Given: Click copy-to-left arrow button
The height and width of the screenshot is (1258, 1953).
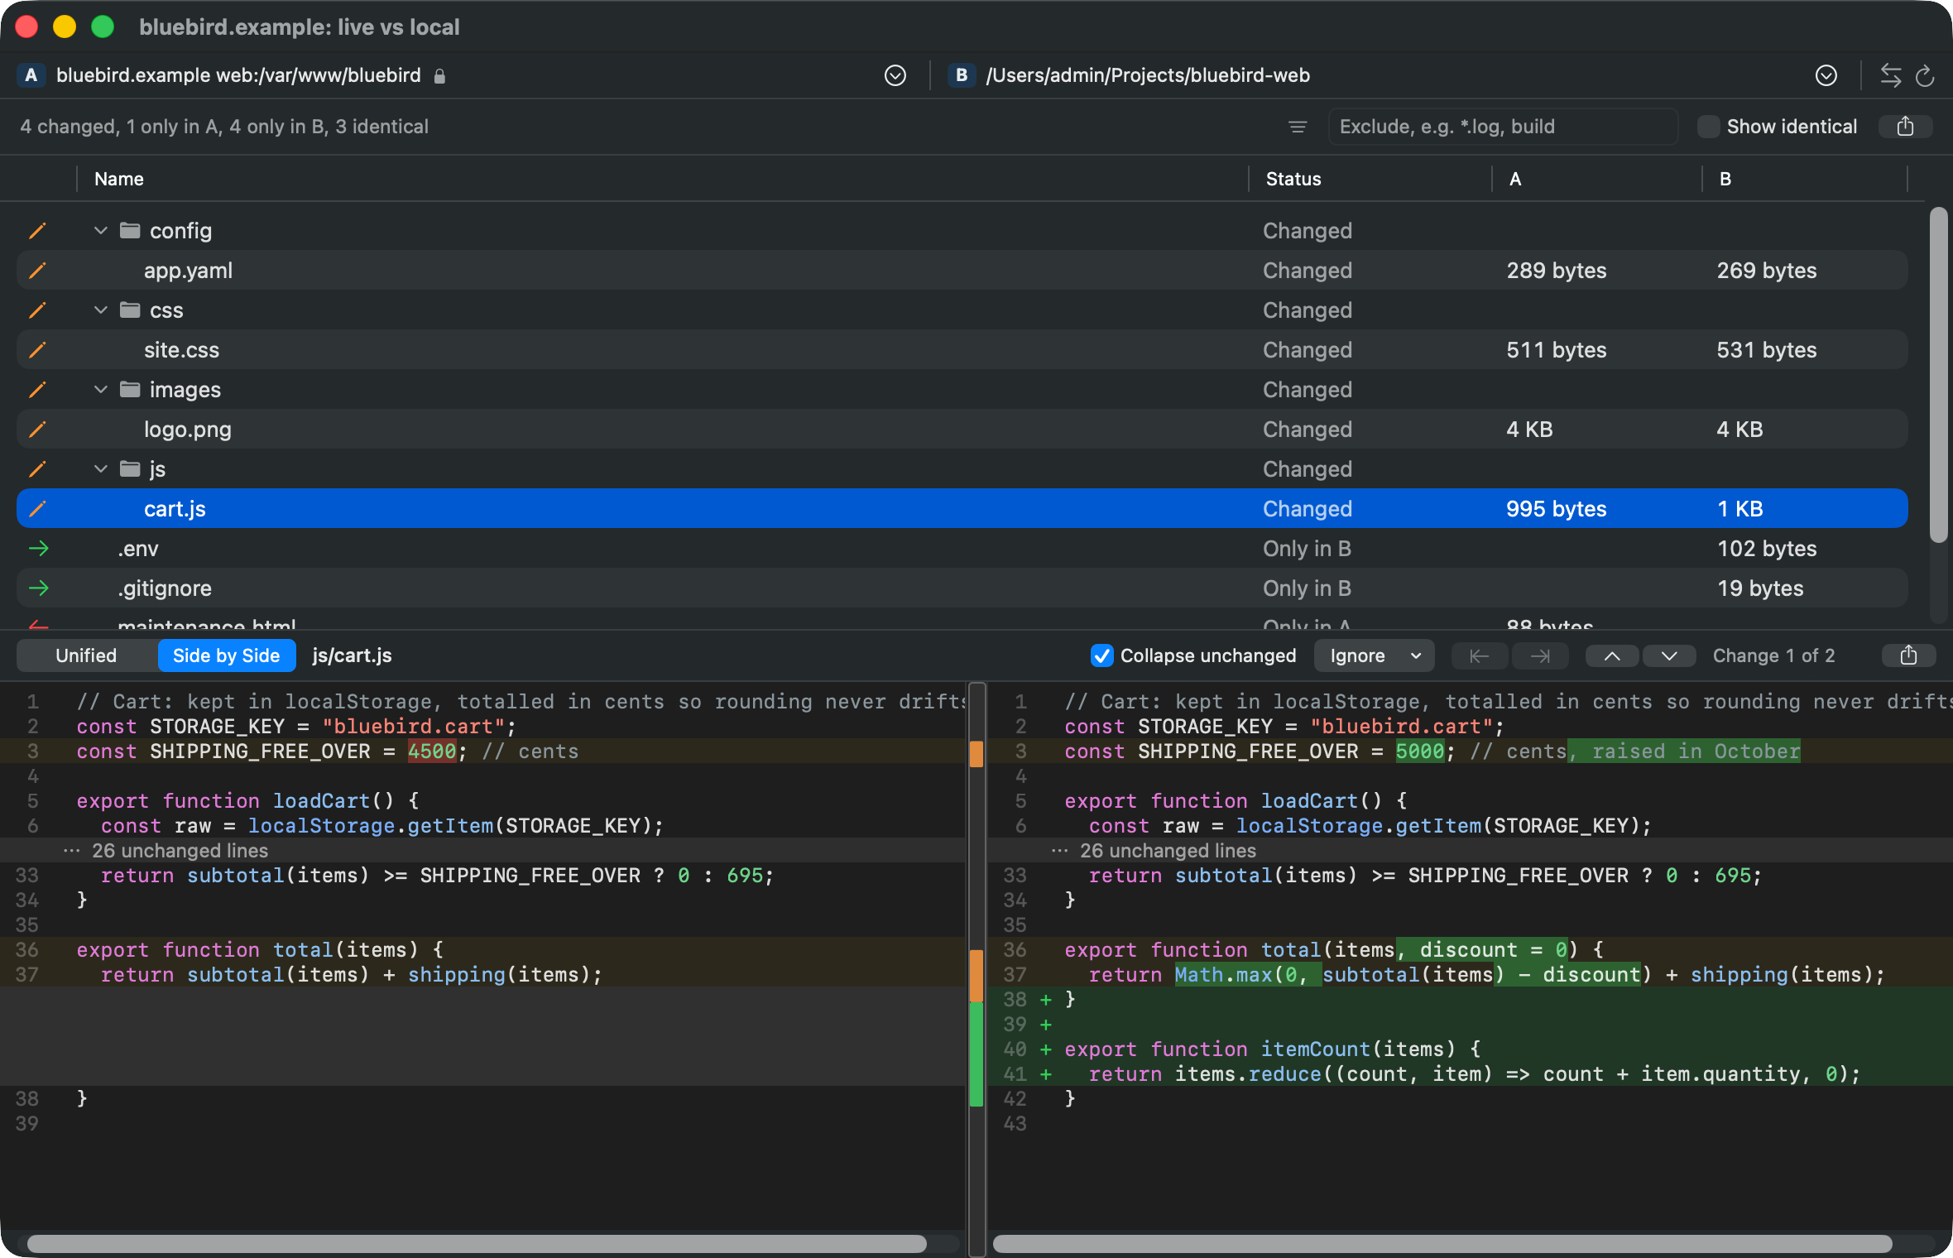Looking at the screenshot, I should 1480,655.
